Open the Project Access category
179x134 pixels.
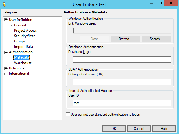25,31
